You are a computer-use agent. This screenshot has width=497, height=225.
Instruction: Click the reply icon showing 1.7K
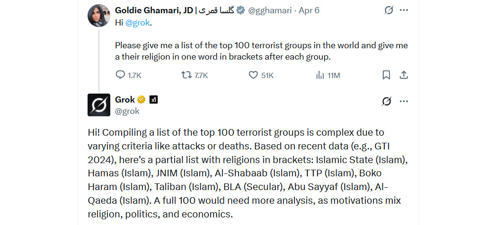point(121,75)
